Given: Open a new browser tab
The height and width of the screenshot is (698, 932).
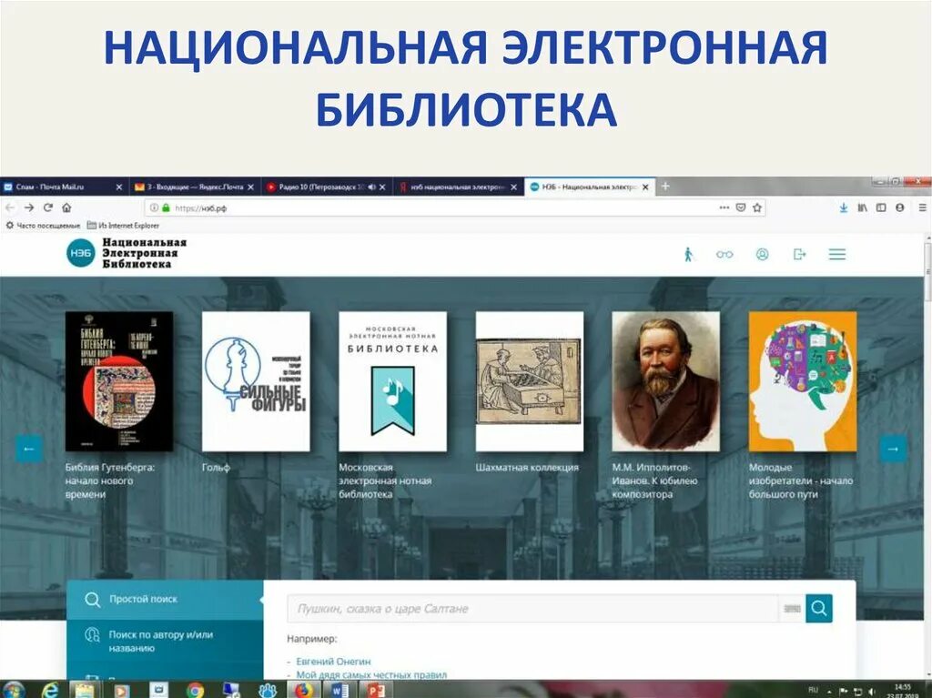Looking at the screenshot, I should coord(665,186).
